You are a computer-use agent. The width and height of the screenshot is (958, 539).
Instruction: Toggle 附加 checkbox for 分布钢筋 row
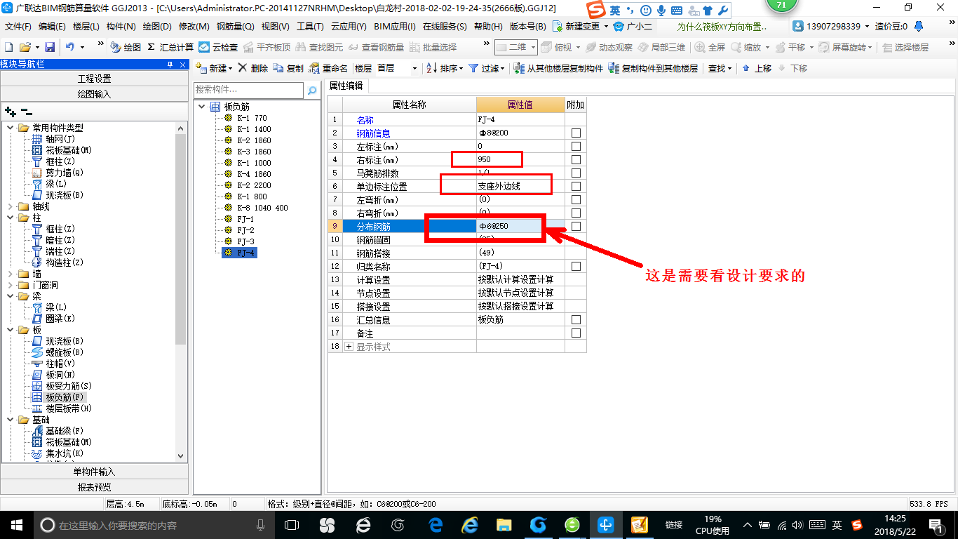click(x=576, y=227)
